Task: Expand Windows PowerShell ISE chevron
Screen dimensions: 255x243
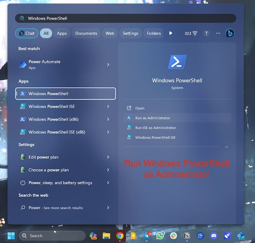Action: [108, 106]
